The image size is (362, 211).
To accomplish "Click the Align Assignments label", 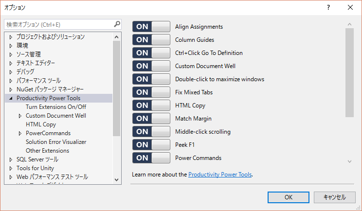I will 199,27.
